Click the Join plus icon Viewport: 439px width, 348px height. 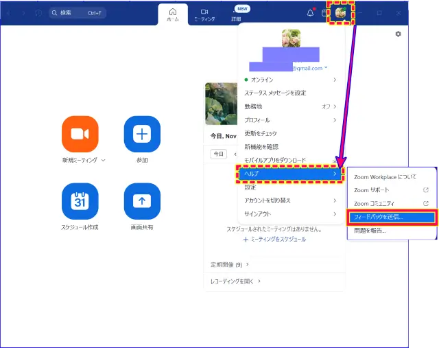[142, 134]
